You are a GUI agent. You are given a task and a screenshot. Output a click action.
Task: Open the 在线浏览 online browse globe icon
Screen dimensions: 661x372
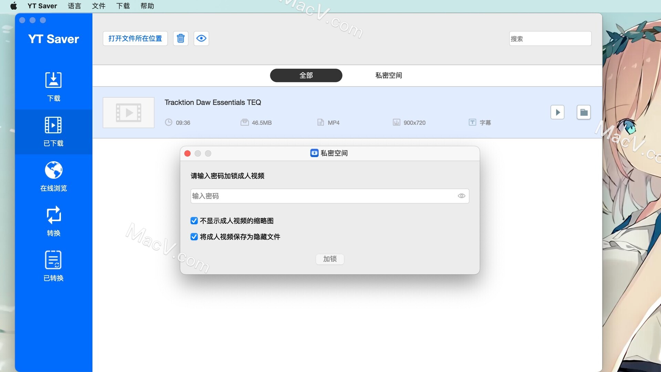[x=54, y=170]
